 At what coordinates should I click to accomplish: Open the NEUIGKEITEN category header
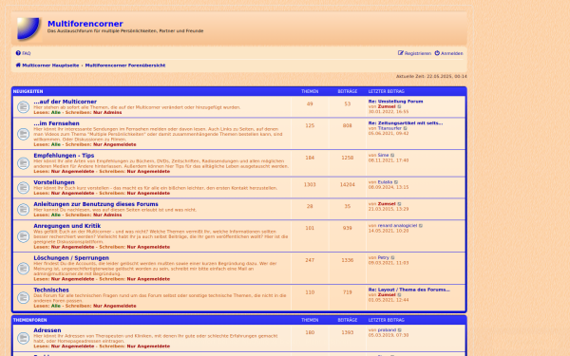28,91
